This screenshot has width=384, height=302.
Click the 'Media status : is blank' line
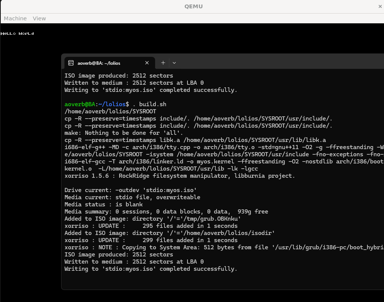pos(103,204)
